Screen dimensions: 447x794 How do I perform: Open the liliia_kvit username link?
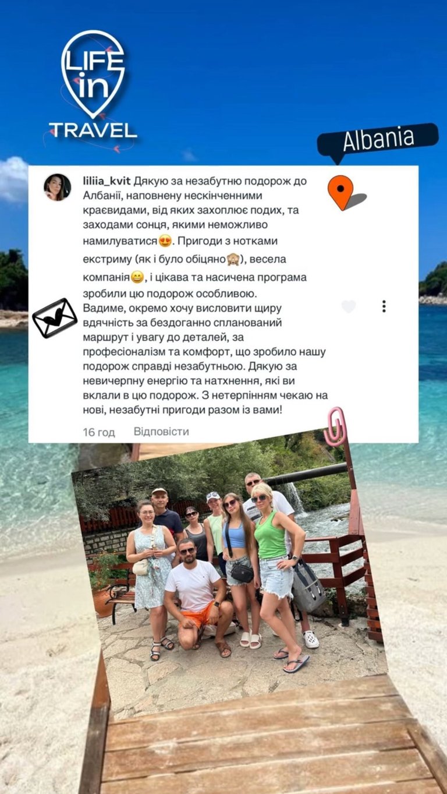tap(107, 181)
